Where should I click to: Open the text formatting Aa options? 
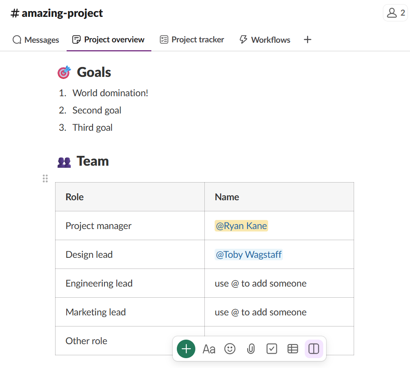[x=209, y=349]
